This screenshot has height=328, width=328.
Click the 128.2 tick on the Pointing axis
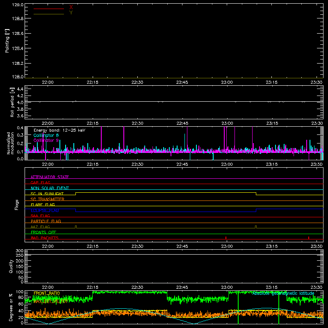[18, 64]
